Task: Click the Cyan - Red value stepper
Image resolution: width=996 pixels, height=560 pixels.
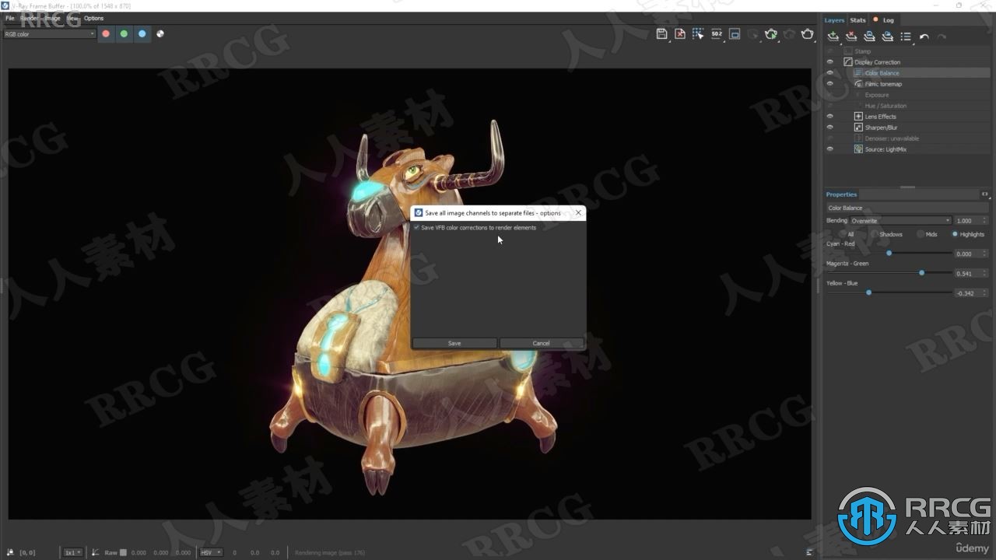Action: 985,254
